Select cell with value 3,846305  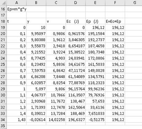tap(76, 40)
